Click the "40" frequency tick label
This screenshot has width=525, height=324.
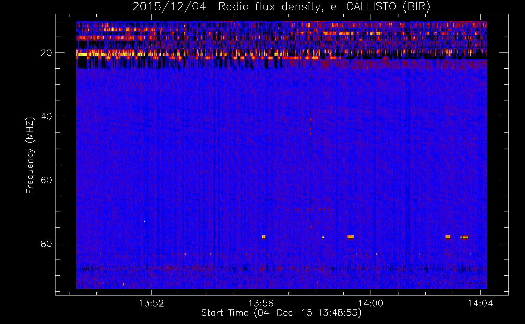(47, 116)
